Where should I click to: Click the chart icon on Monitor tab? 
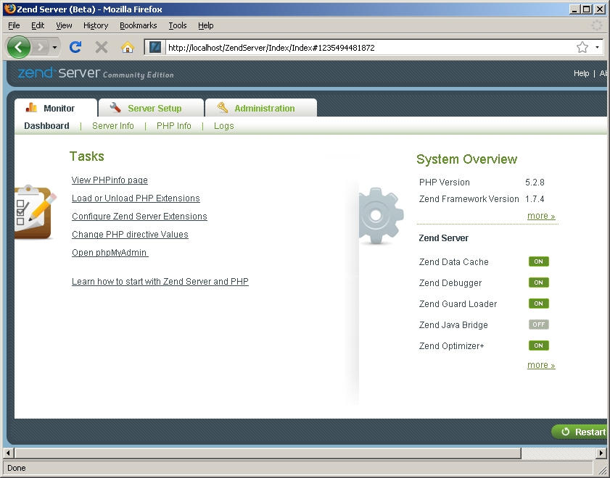pos(31,107)
